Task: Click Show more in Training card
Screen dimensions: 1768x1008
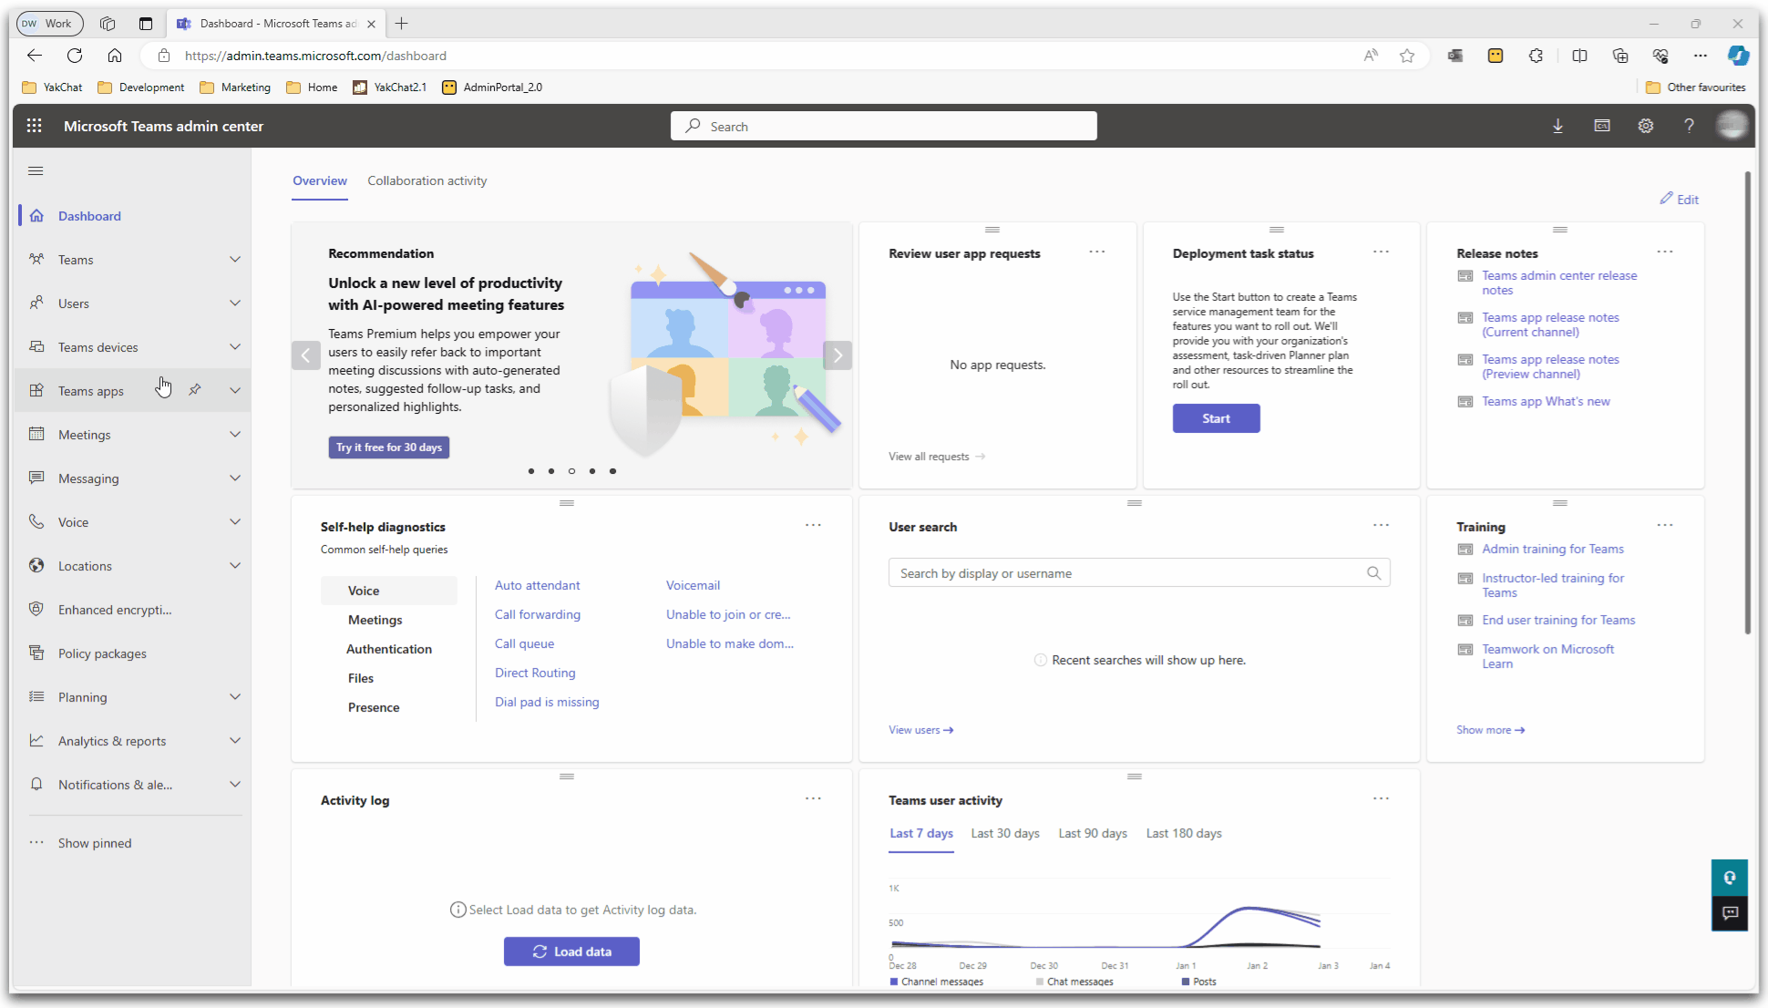Action: 1490,730
